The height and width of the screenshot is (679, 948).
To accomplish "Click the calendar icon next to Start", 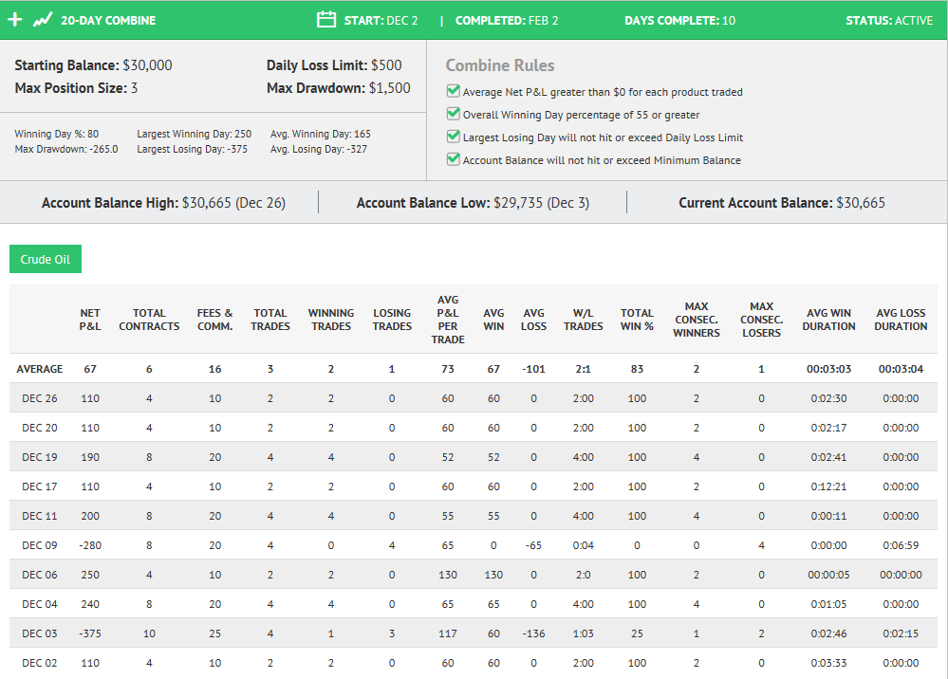I will [325, 19].
